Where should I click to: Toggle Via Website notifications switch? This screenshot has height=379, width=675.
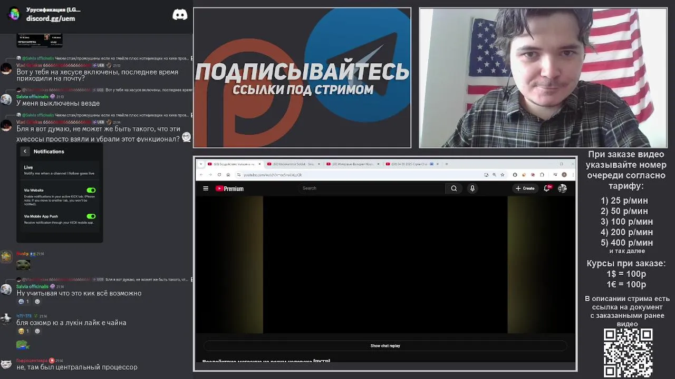click(91, 190)
